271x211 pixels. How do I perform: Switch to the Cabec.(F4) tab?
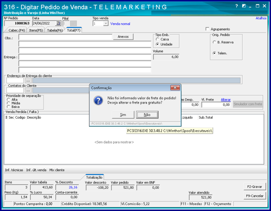[x=17, y=30]
